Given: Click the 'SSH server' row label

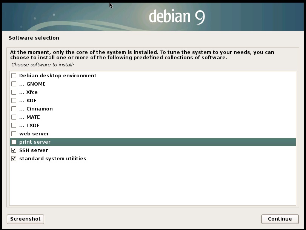Looking at the screenshot, I should point(34,150).
